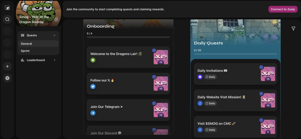Click the Daily Quests 0/35 progress bar
The height and width of the screenshot is (139, 301).
click(235, 54)
